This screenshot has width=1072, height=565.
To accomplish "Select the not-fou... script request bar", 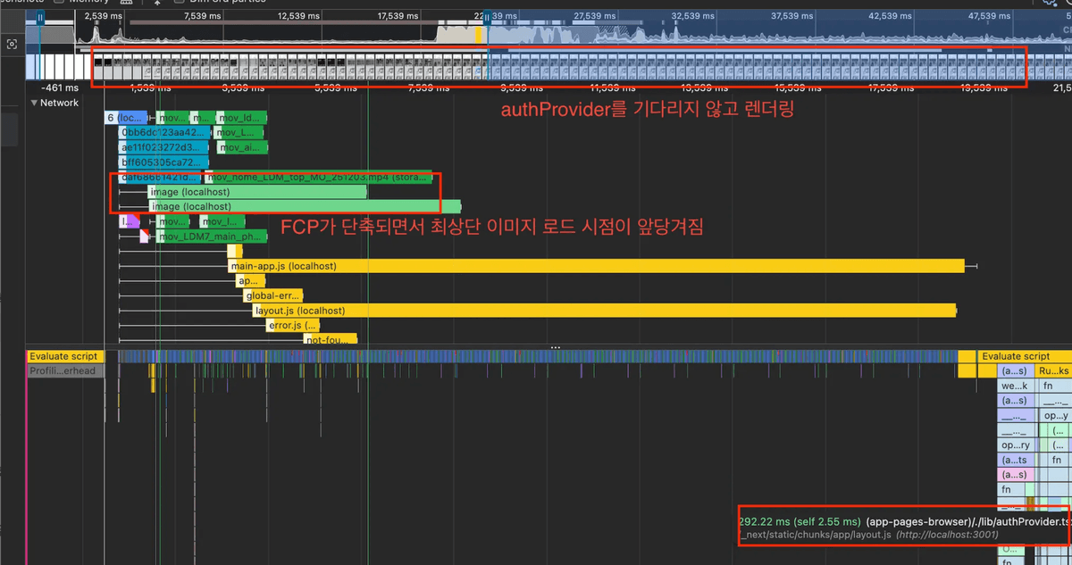I will (x=329, y=340).
